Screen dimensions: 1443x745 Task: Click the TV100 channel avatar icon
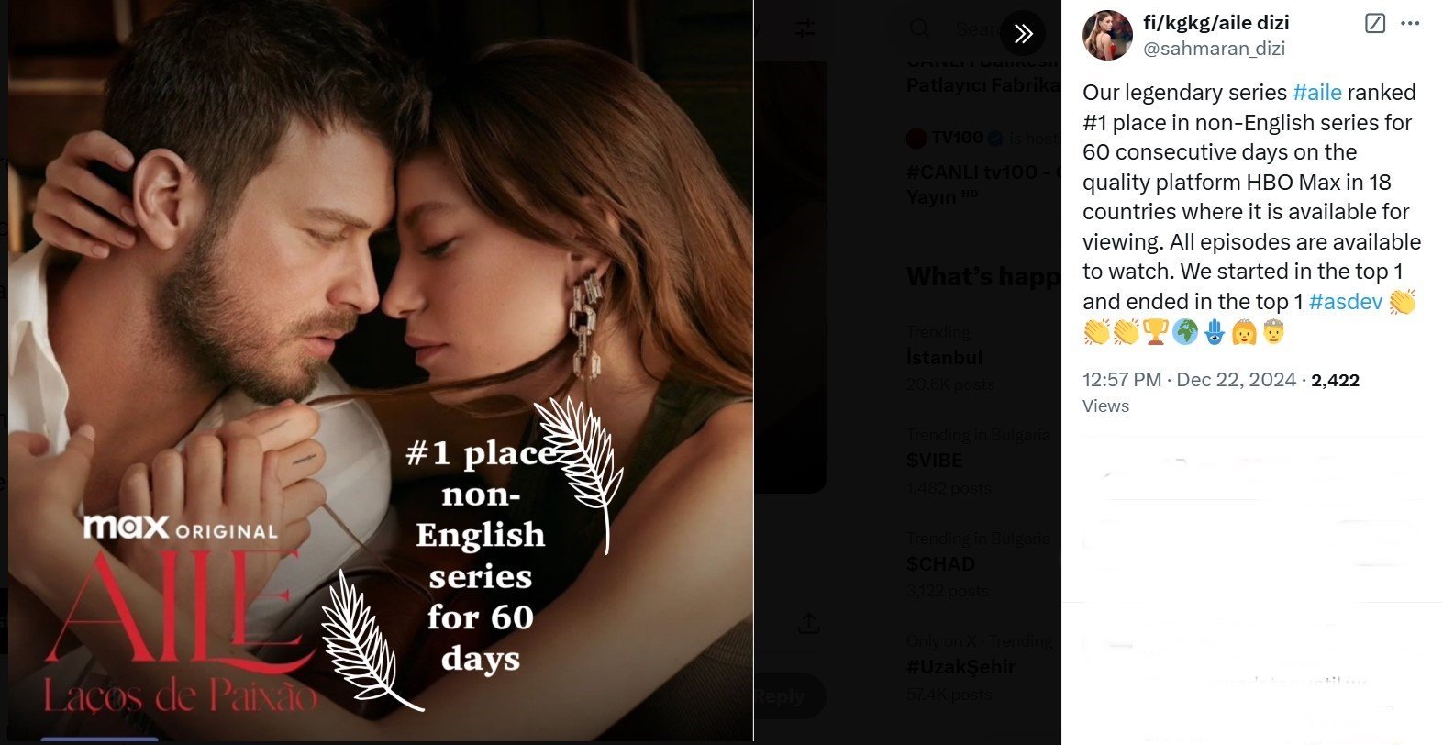(x=916, y=138)
